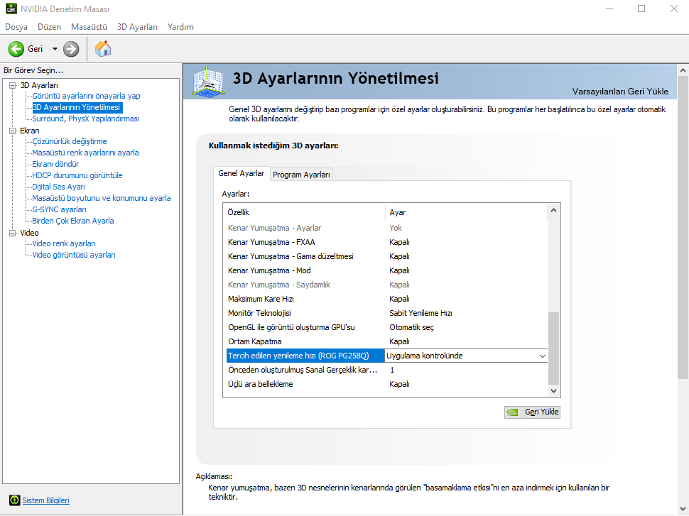Open Çözünürlük değiştirme
Screen dimensions: 689x516
tap(70, 141)
